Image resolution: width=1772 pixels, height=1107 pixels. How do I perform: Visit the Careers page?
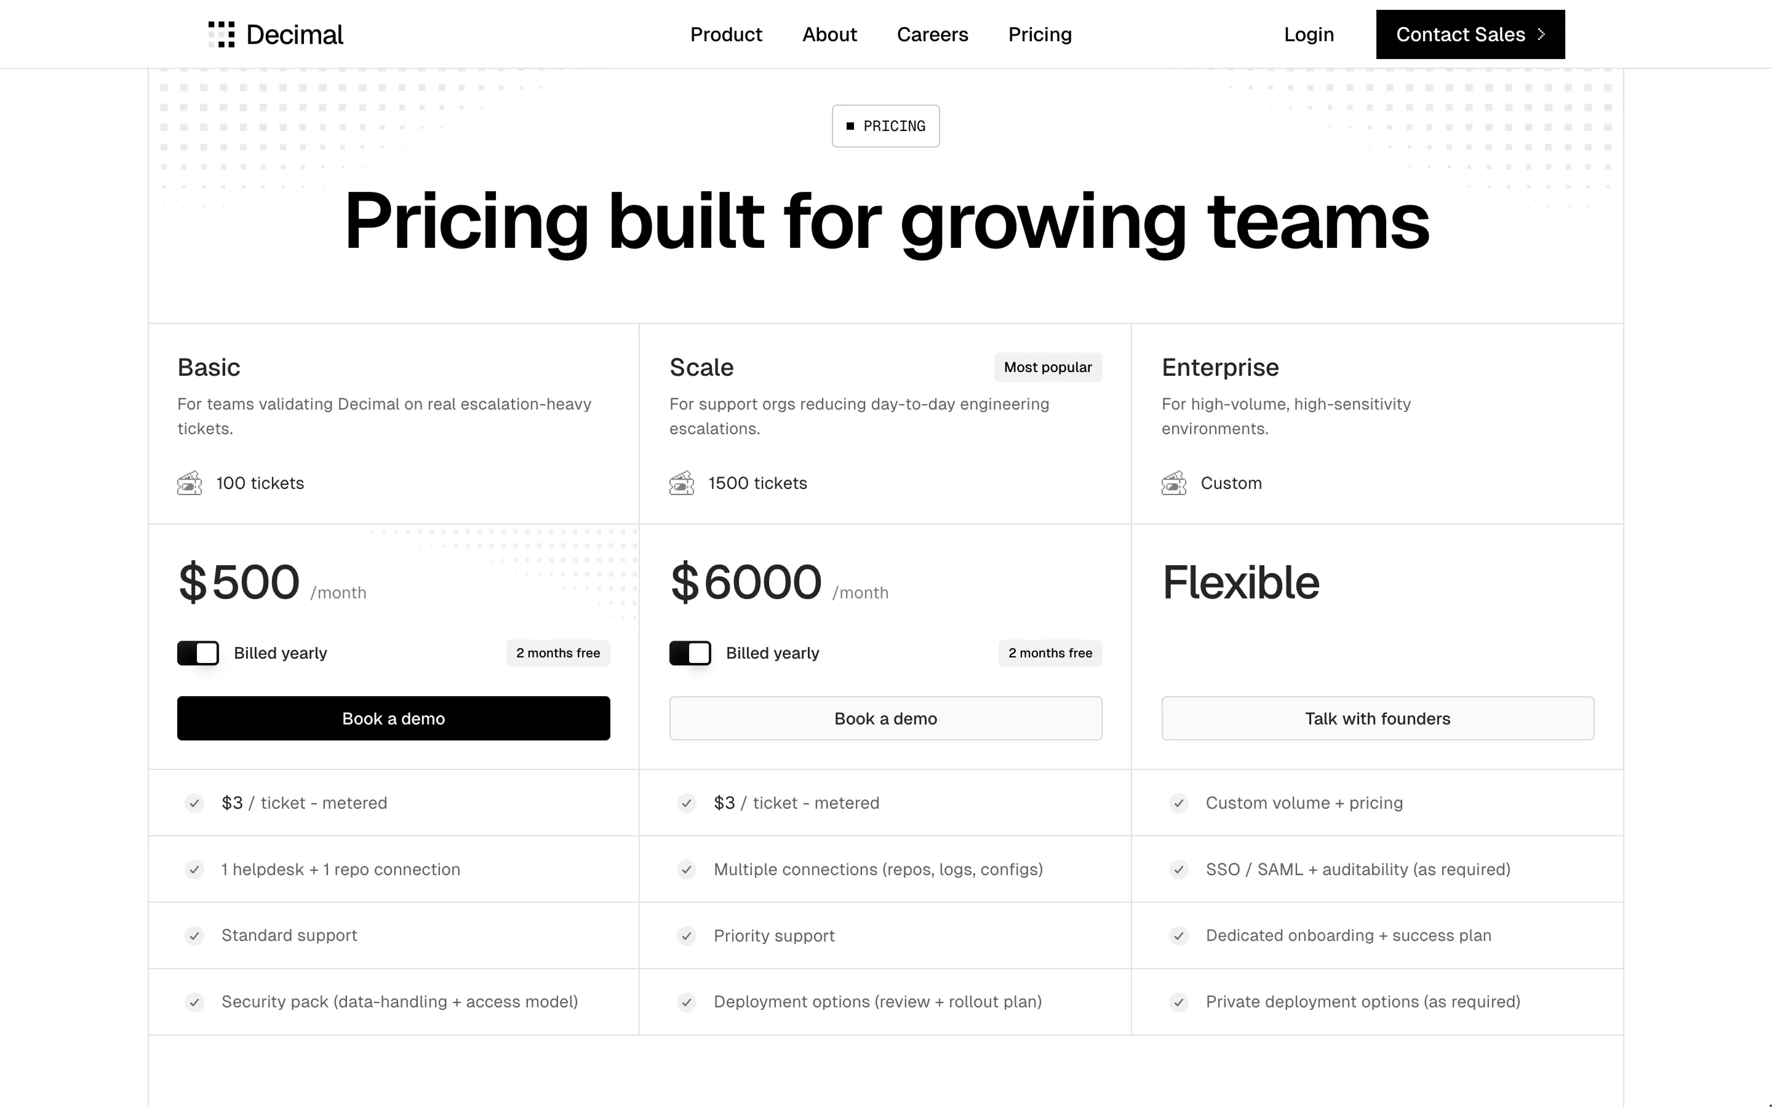[932, 34]
